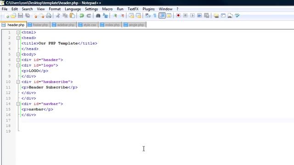The height and width of the screenshot is (165, 294).
Task: Click the Save recorded macro icon
Action: 207,16
